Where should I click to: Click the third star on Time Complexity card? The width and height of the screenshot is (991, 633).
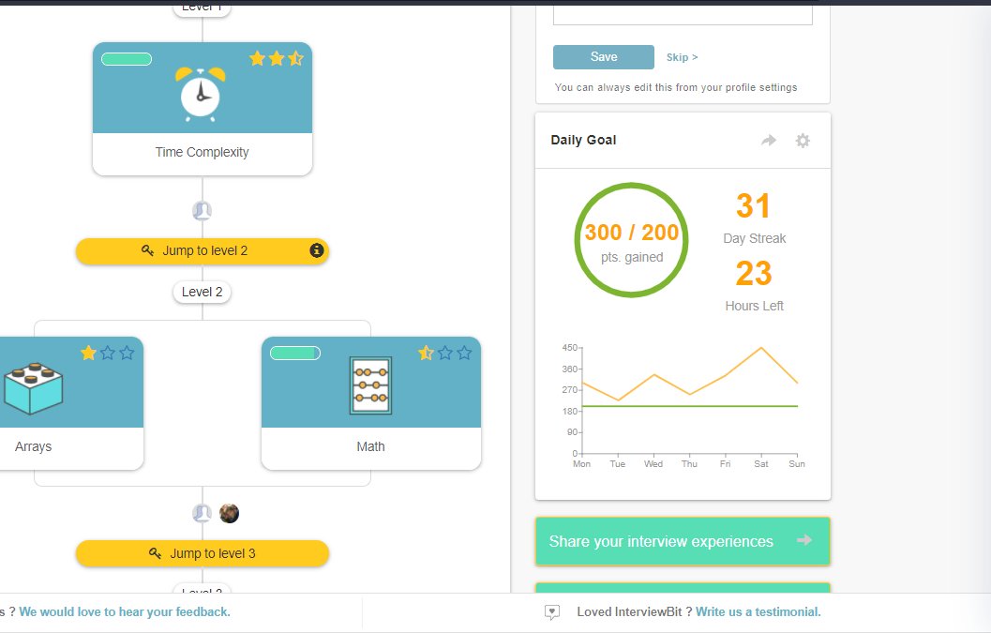[296, 58]
